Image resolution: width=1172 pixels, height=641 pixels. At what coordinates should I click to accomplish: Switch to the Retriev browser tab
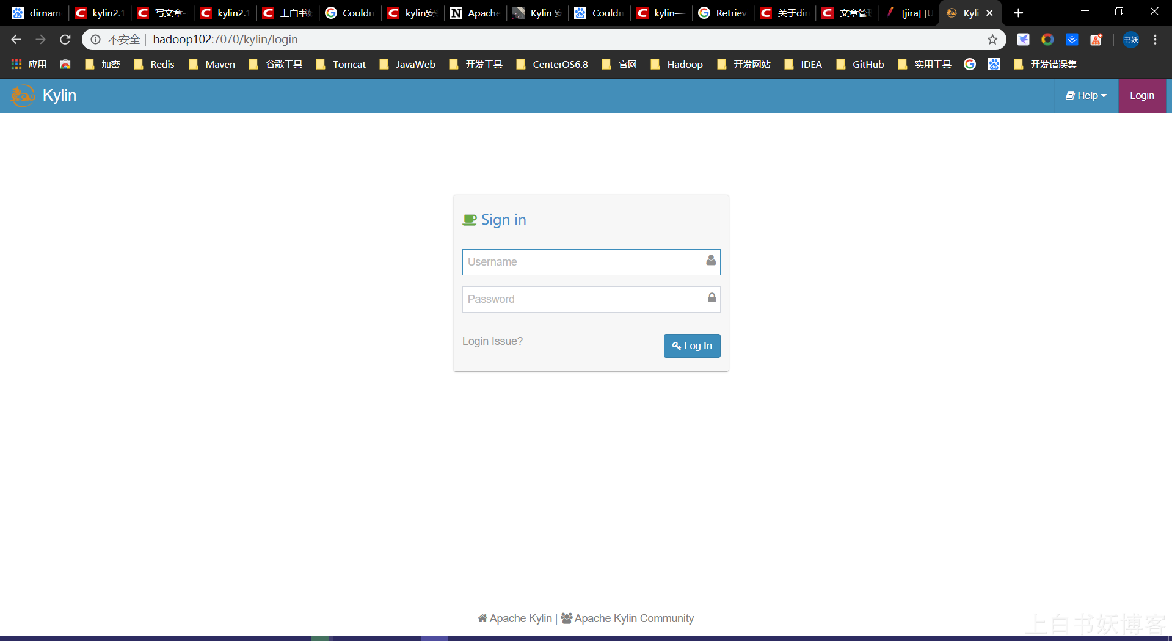click(723, 13)
